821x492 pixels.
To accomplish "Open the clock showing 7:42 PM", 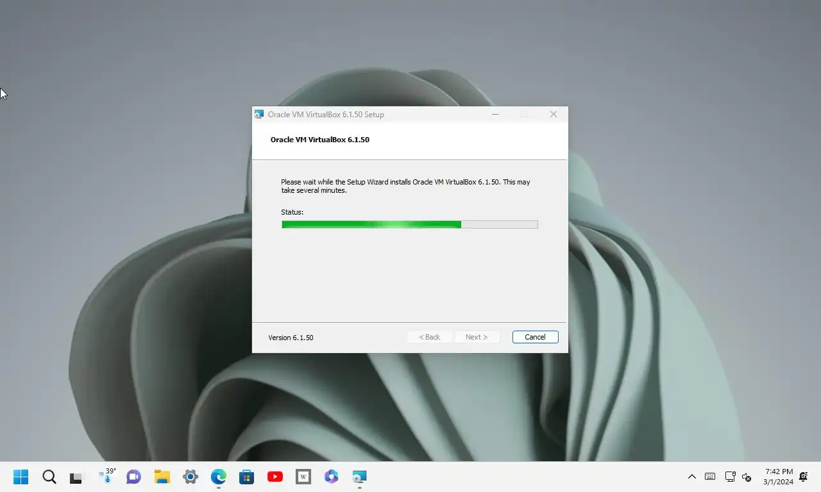I will [779, 477].
